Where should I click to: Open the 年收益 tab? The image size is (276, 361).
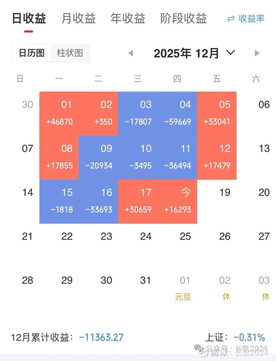coord(128,18)
